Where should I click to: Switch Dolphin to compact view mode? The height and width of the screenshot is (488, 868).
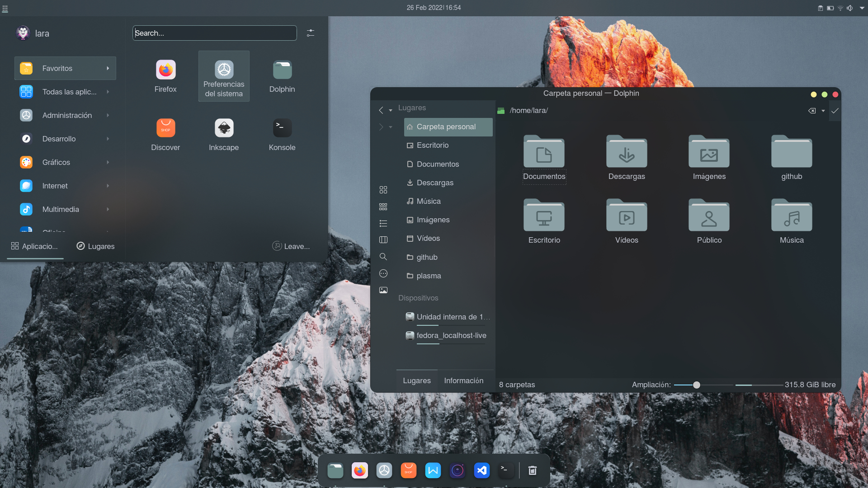383,206
